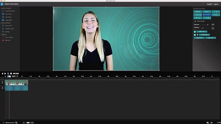Click the first green color swatch
Screen dimensions: 221x124
(195, 32)
